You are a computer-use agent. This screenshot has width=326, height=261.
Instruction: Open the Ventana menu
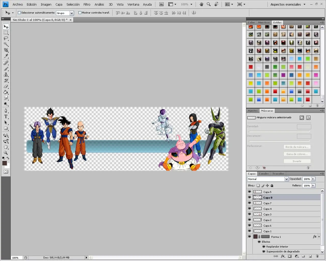tap(133, 4)
